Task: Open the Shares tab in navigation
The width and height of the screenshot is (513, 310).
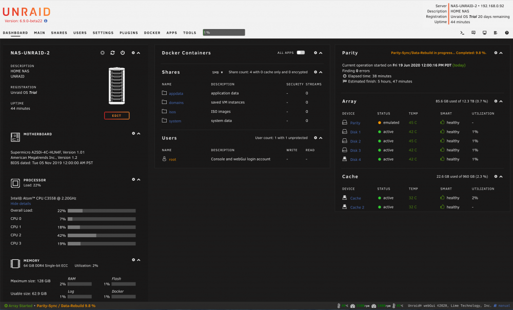Action: (59, 33)
